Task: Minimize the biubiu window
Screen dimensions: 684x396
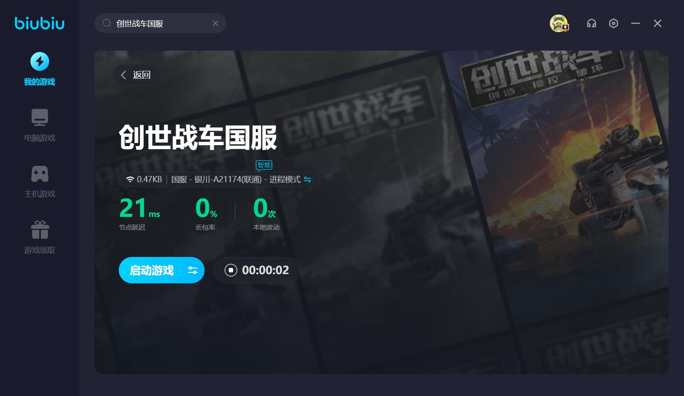Action: click(x=636, y=23)
